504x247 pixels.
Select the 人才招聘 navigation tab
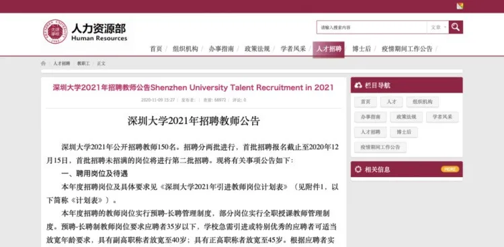click(329, 49)
